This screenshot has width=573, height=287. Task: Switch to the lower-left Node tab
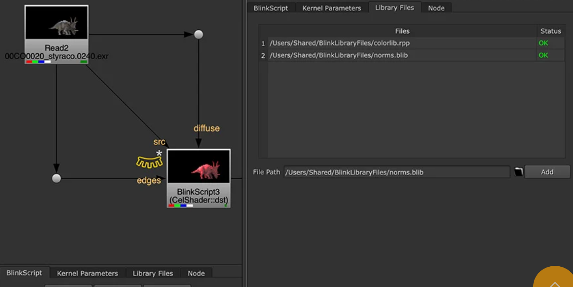196,273
